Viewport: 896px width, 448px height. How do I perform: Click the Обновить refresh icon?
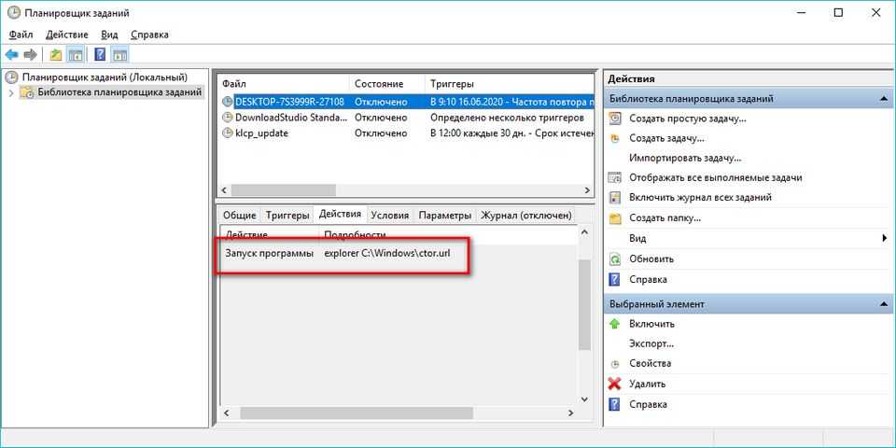click(614, 259)
